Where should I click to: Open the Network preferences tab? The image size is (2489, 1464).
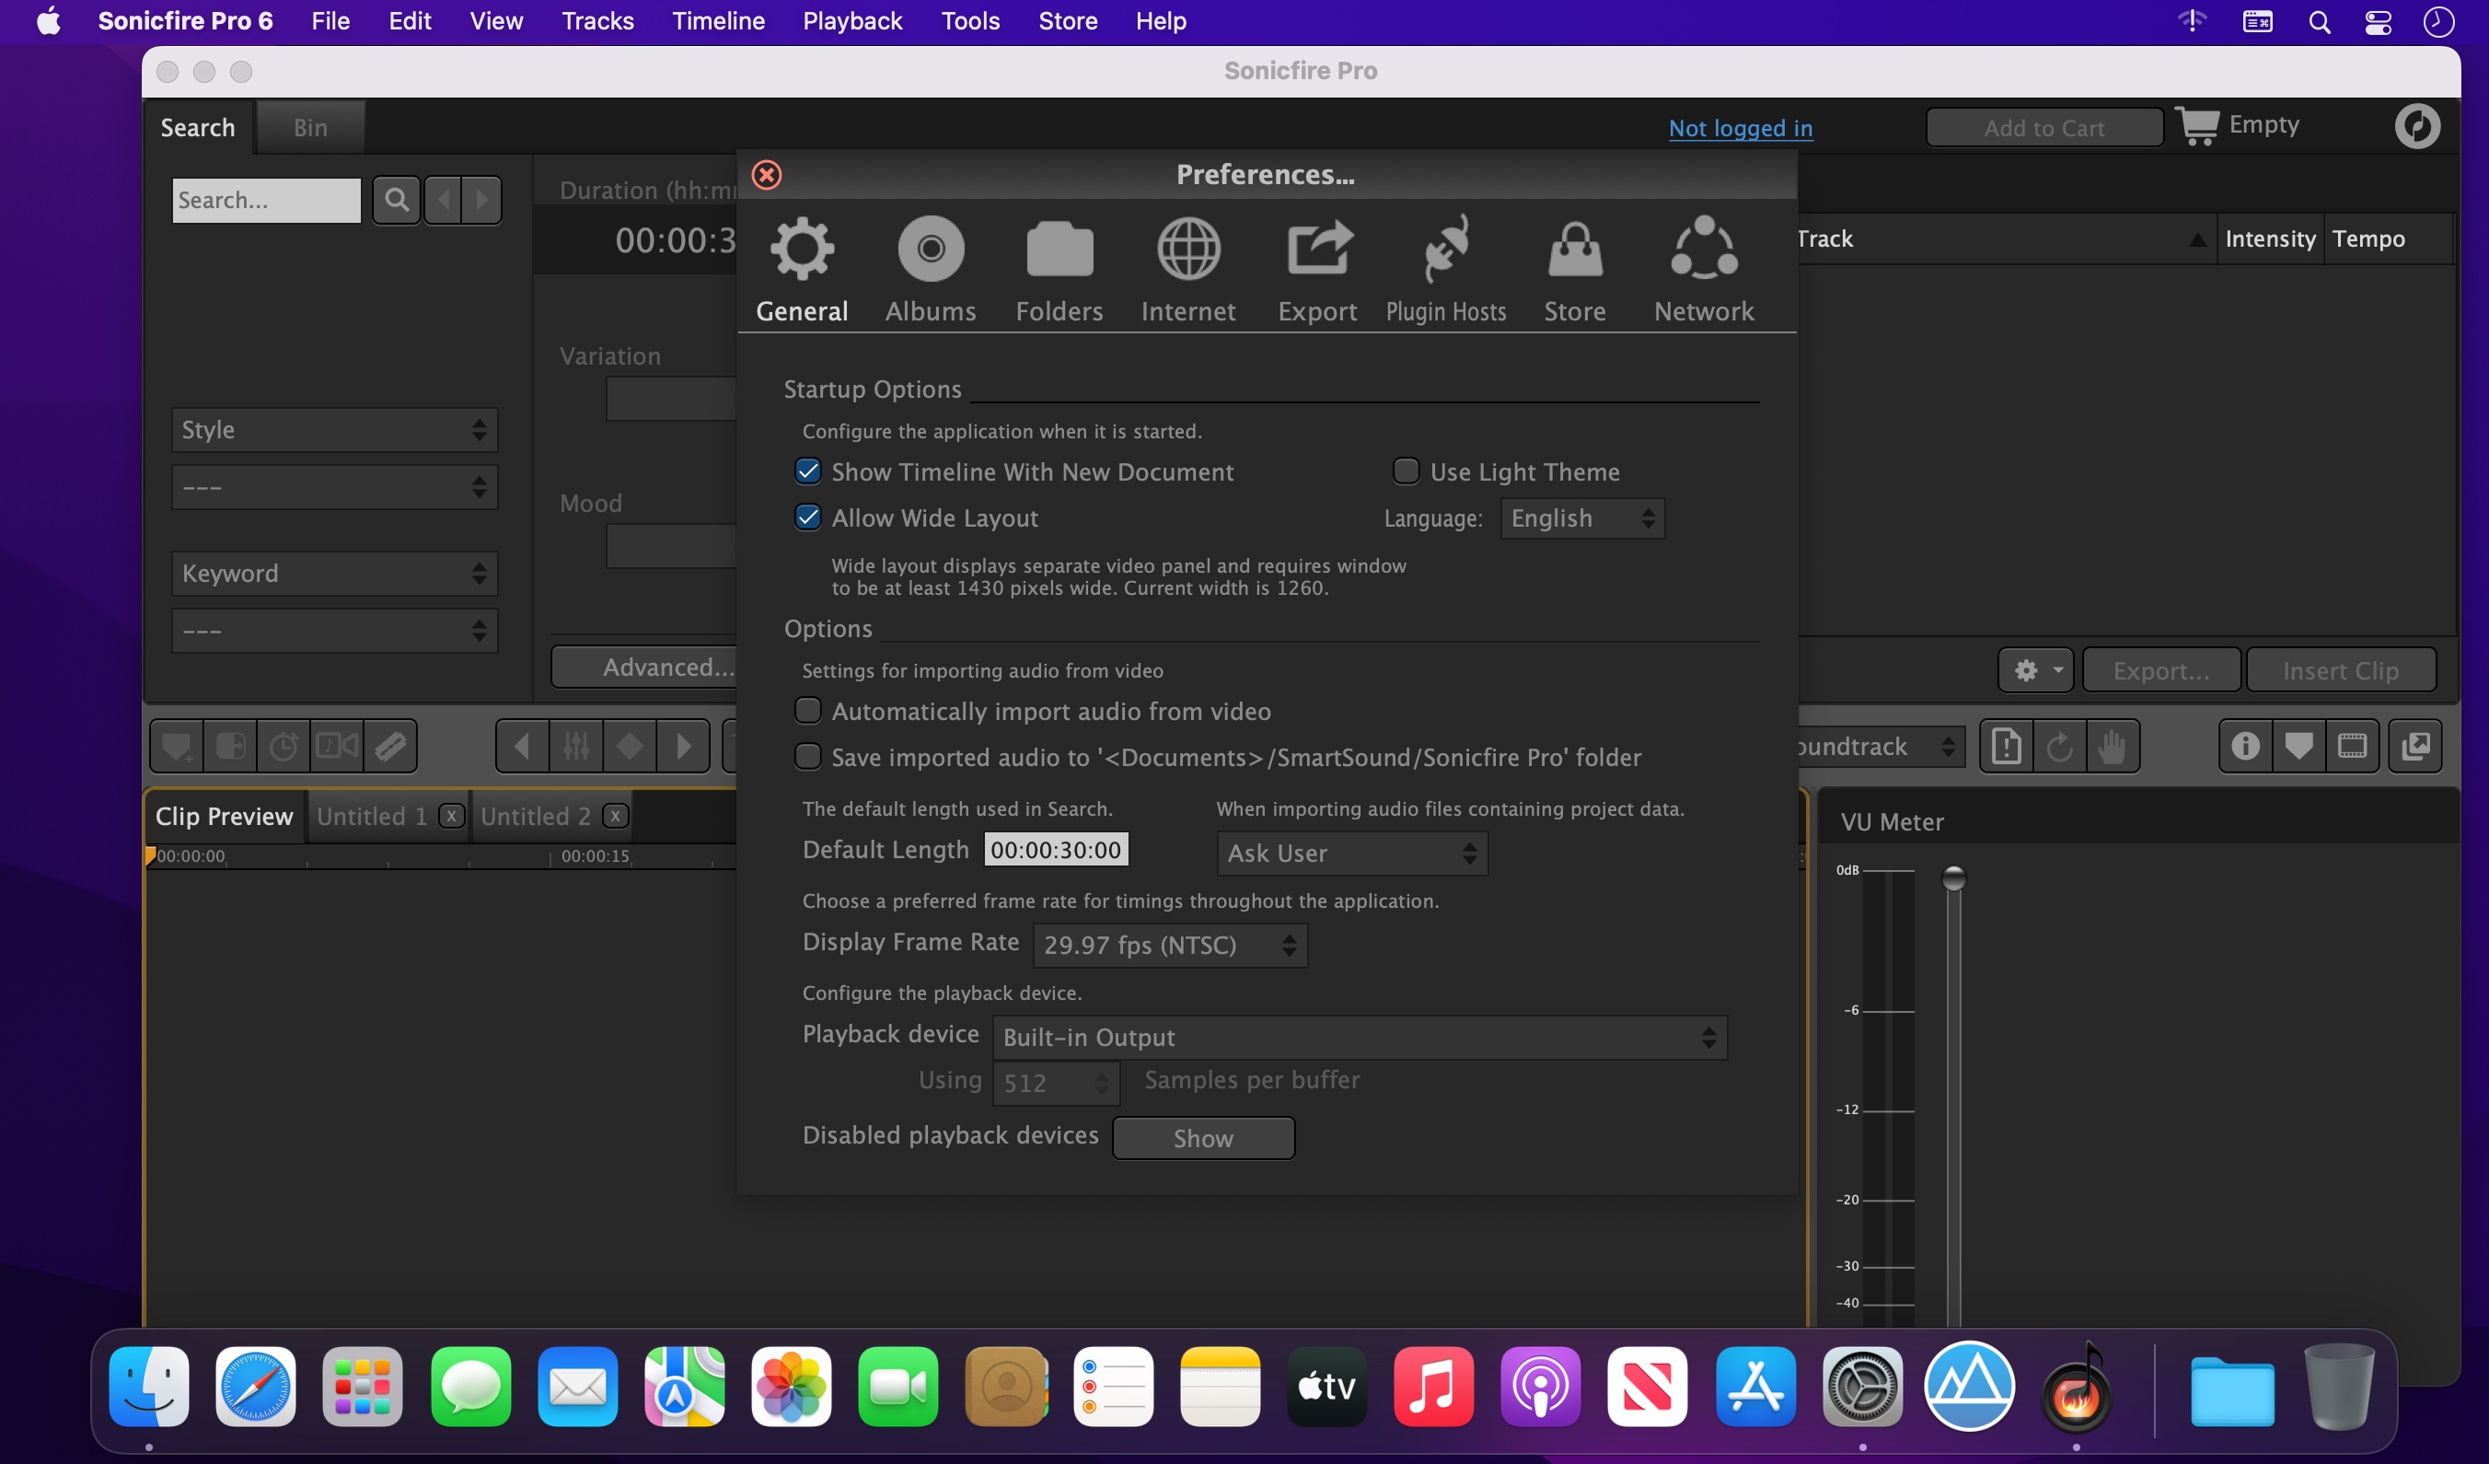[x=1704, y=270]
